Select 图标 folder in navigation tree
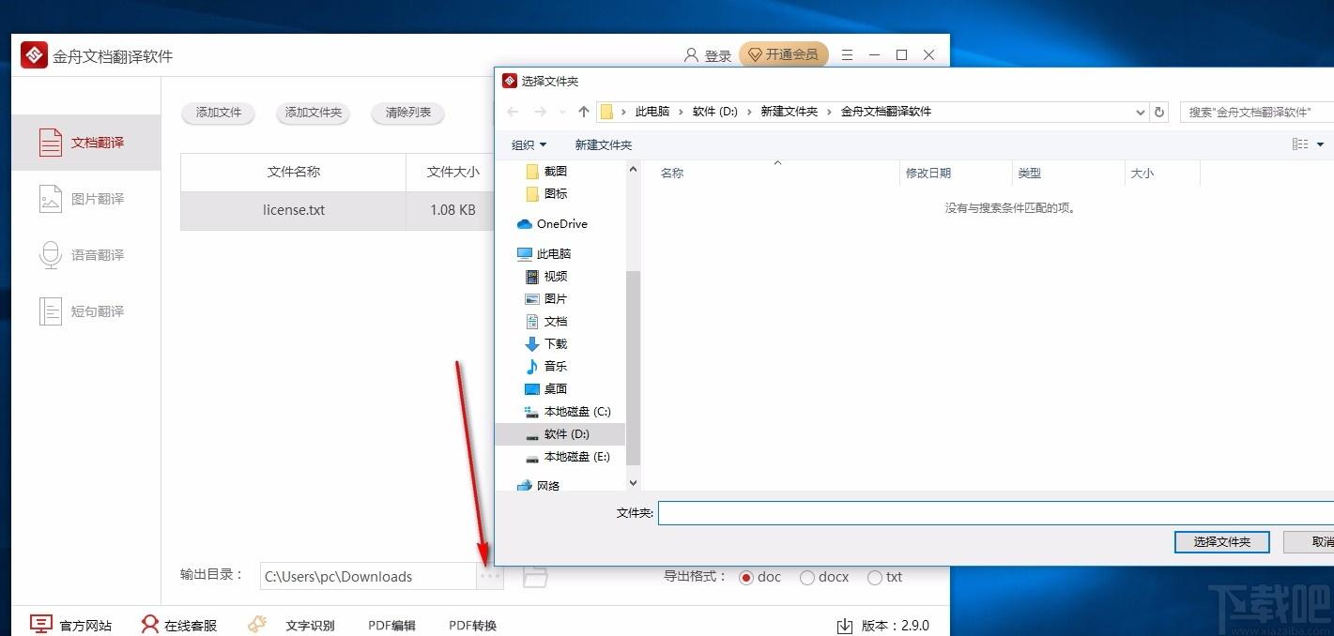Screen dimensions: 1334x636 tap(546, 193)
